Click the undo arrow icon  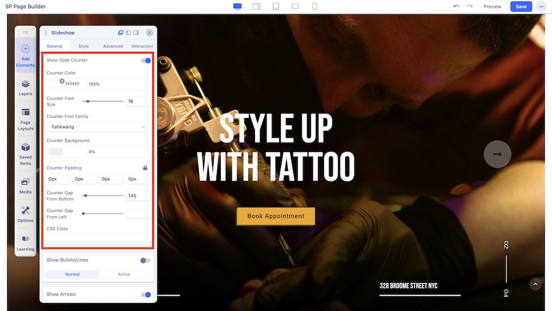click(x=456, y=7)
